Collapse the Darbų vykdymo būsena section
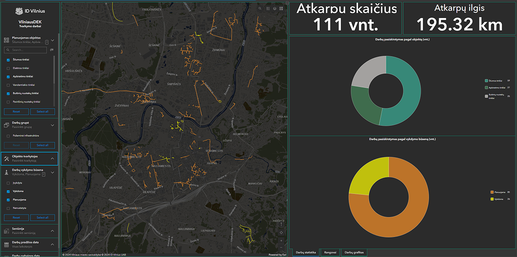517x257 pixels. click(53, 172)
